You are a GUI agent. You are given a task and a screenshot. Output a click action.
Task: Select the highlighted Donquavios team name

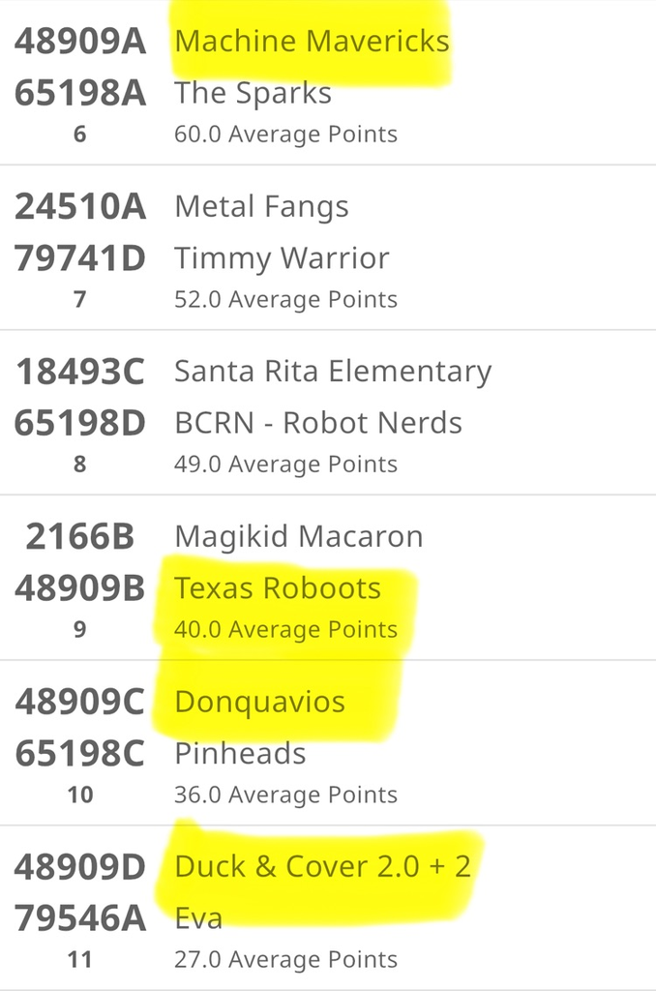point(259,702)
